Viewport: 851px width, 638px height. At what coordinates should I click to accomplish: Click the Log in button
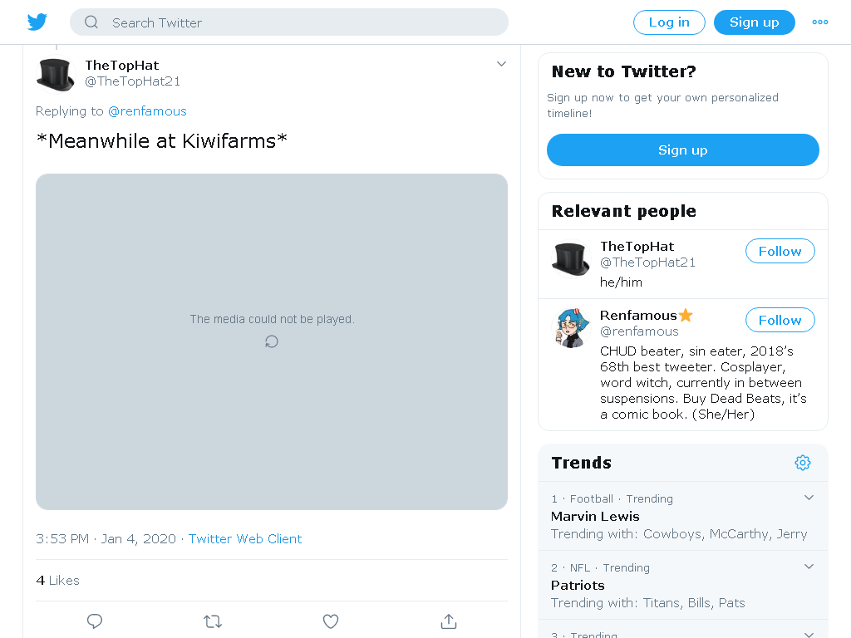(669, 22)
